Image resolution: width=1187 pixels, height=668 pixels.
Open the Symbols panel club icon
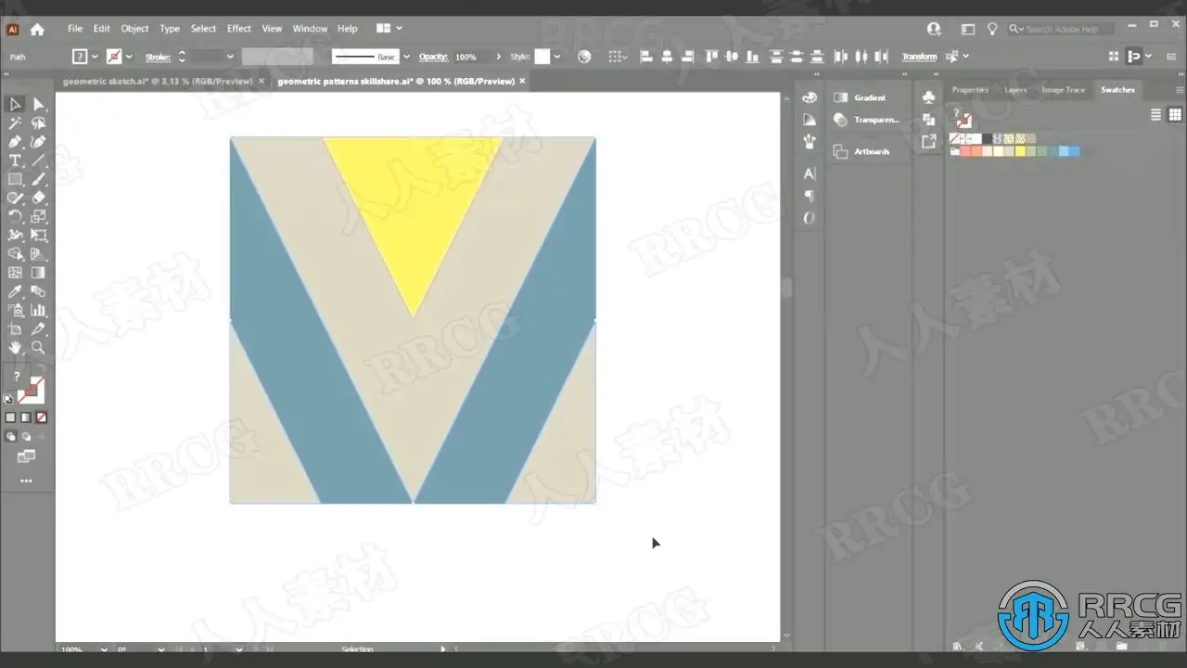[928, 97]
